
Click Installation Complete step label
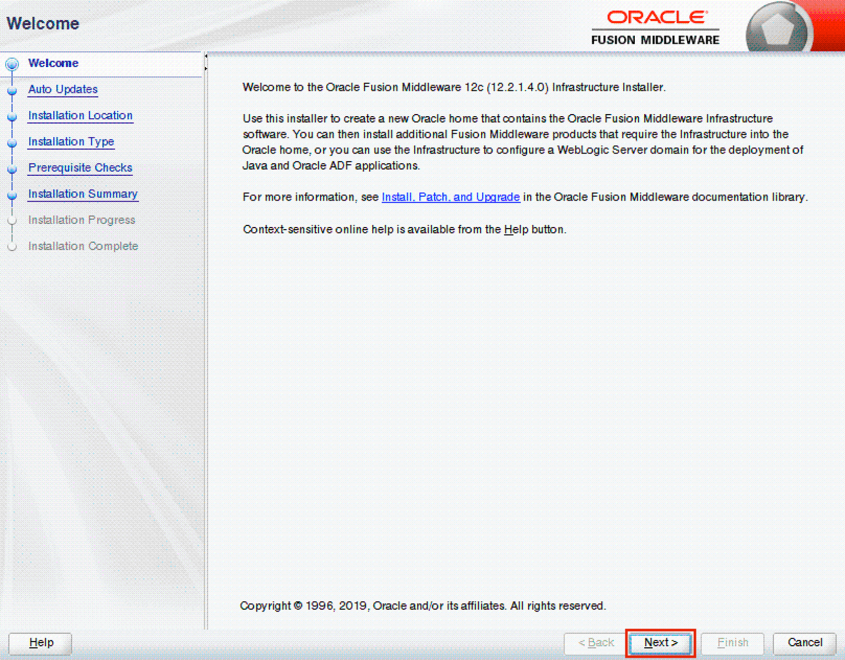[83, 246]
